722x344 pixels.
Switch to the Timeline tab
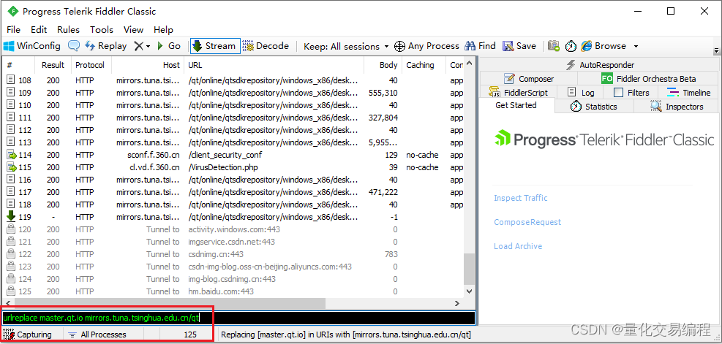(688, 93)
